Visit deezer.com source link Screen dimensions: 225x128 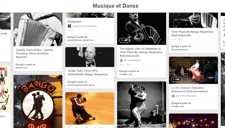click(x=22, y=68)
